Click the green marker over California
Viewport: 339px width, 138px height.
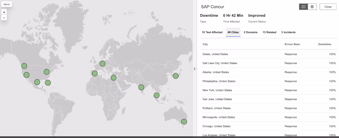click(x=26, y=75)
